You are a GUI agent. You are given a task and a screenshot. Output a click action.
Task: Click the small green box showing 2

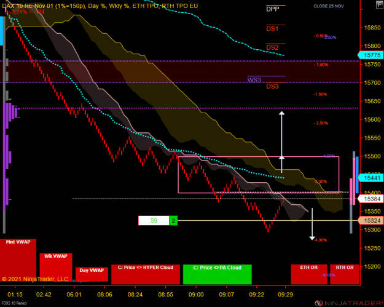click(173, 220)
